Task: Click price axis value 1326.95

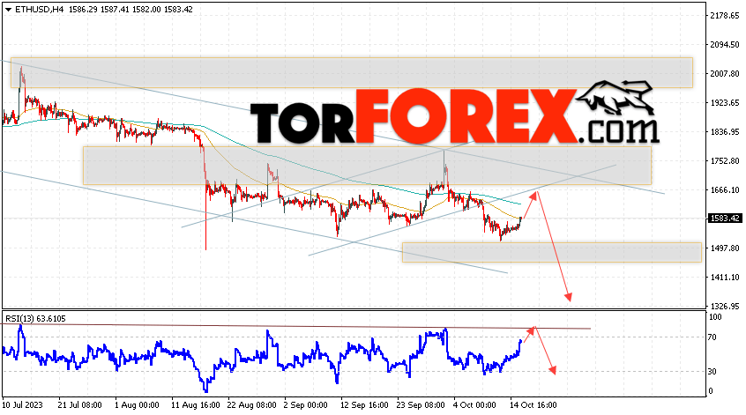Action: (x=725, y=306)
